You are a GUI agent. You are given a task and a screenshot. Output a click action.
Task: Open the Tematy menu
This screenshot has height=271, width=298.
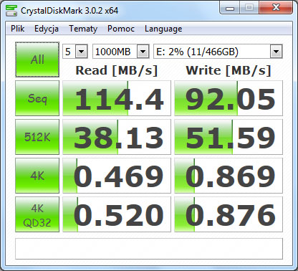coord(83,29)
